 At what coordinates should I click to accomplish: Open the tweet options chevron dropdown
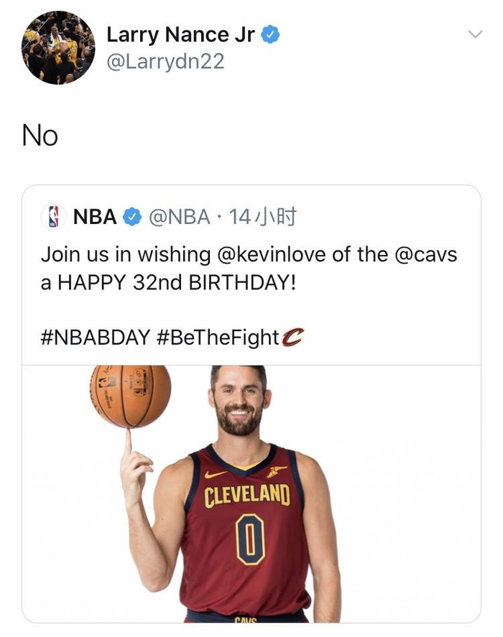(x=475, y=34)
